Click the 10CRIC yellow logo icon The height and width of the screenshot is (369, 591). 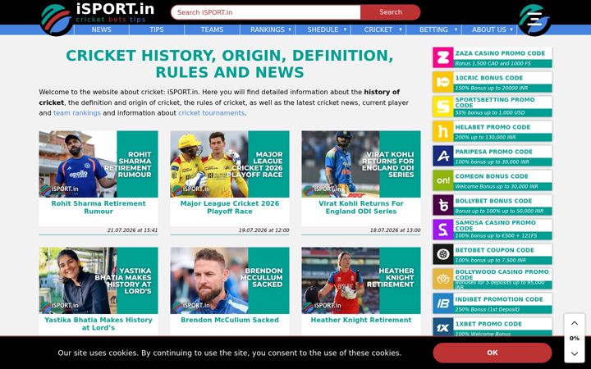click(443, 82)
